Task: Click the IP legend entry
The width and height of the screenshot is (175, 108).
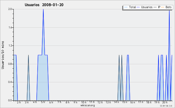Action: point(157,7)
